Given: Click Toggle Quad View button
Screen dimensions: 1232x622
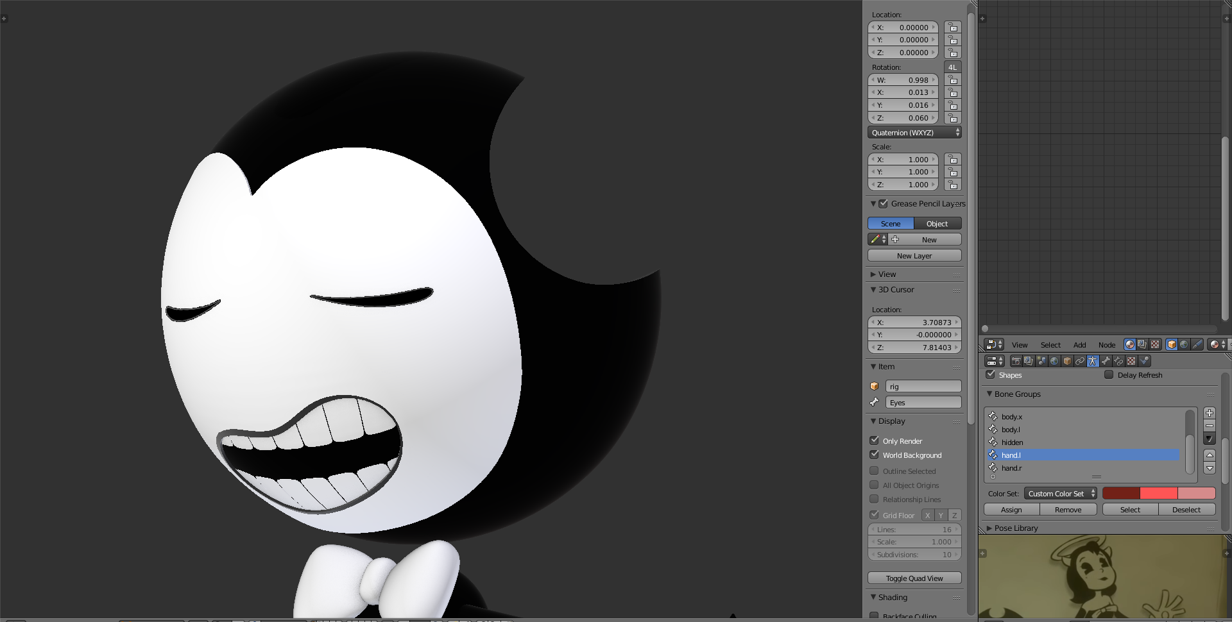Looking at the screenshot, I should [x=914, y=578].
